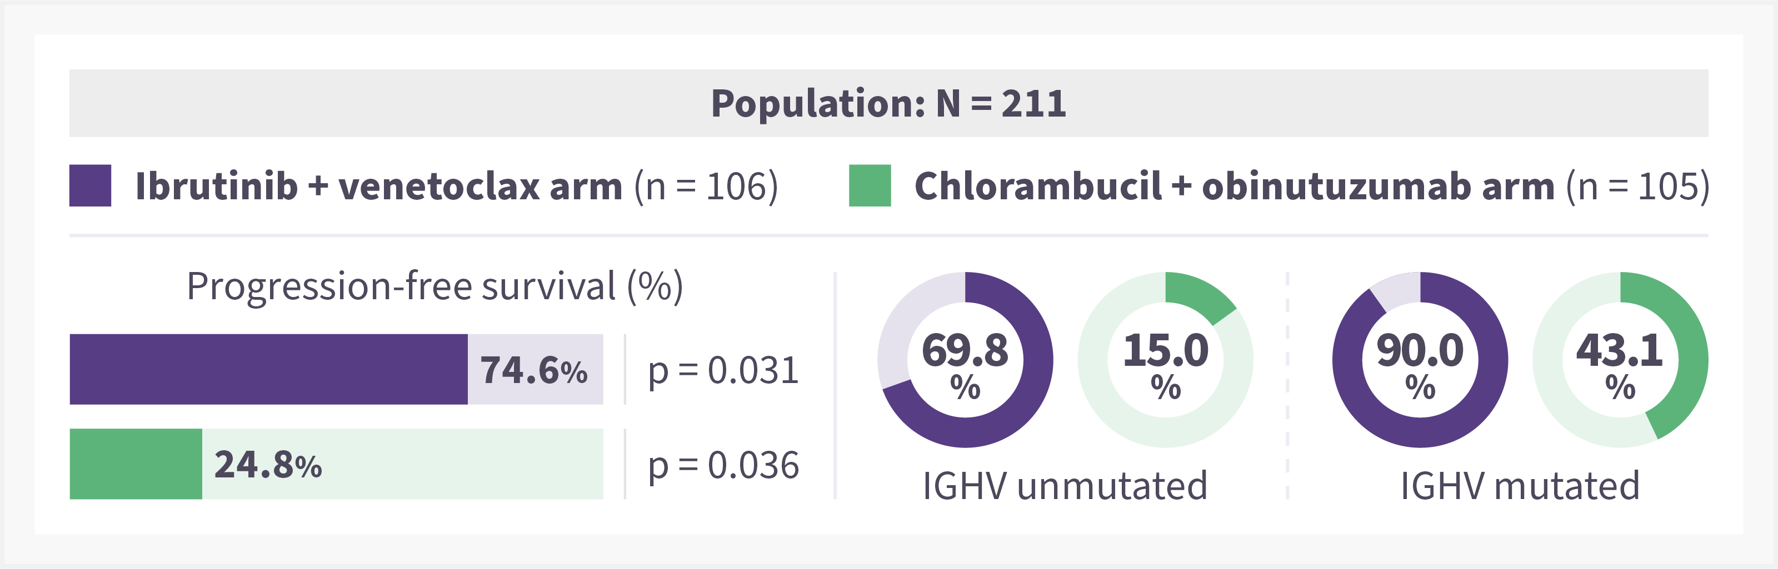This screenshot has width=1778, height=569.
Task: Select the 15.0% green donut chart
Action: pyautogui.click(x=1165, y=360)
